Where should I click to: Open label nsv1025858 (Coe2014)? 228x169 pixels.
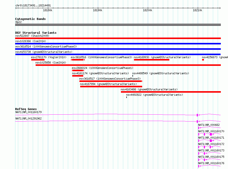(x=51, y=63)
